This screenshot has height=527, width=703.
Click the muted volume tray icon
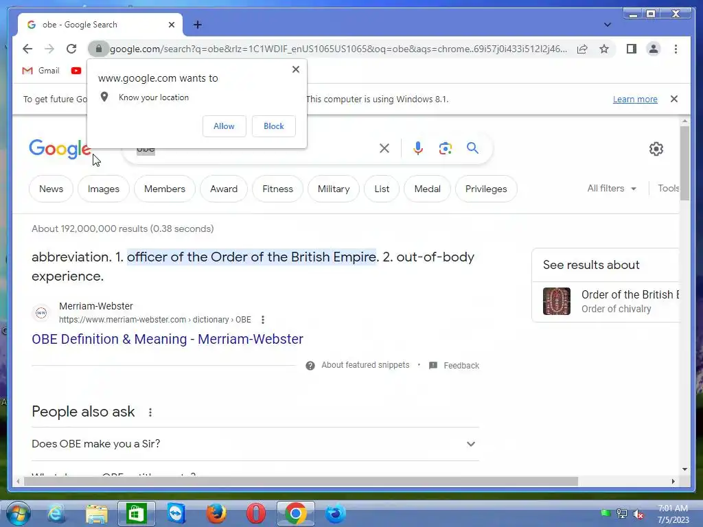click(x=638, y=514)
